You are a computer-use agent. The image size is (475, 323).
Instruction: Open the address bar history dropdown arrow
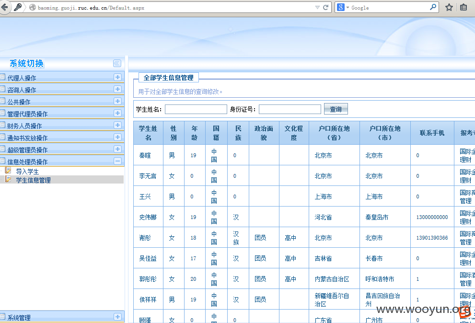click(317, 8)
